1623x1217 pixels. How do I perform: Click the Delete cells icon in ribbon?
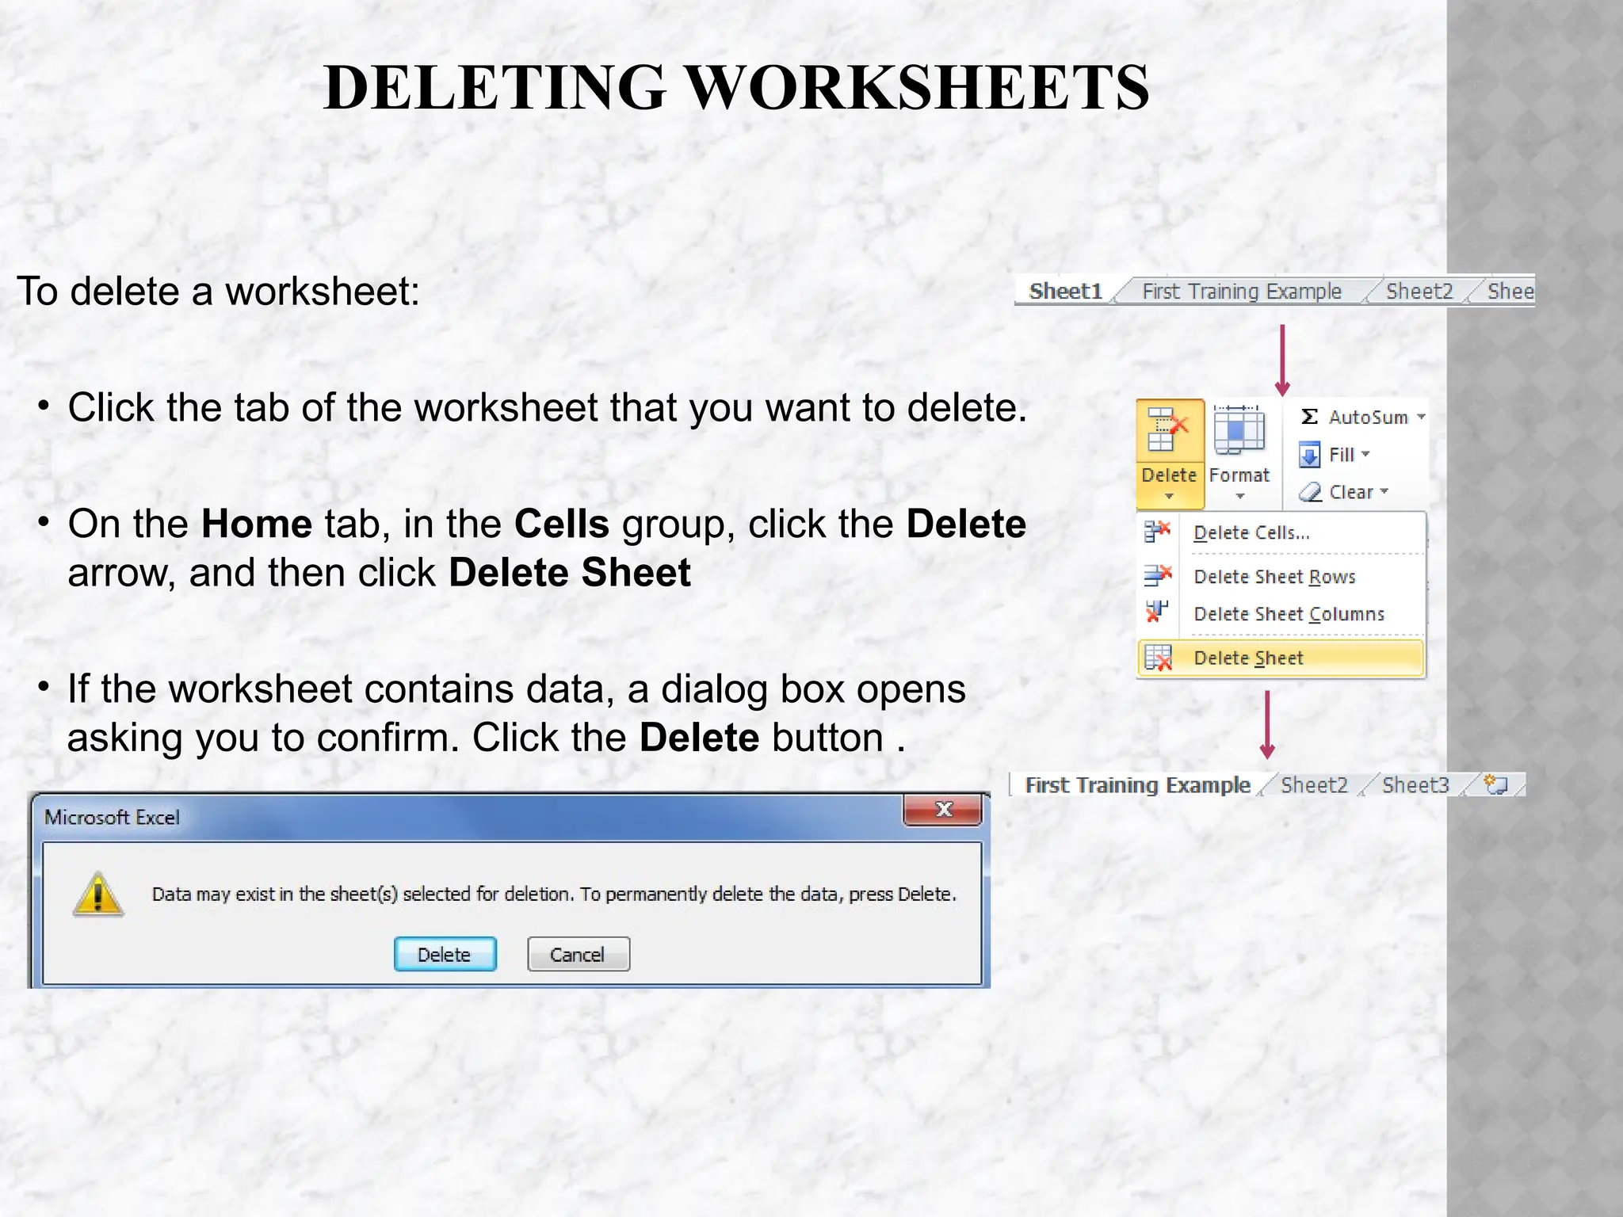click(1169, 429)
